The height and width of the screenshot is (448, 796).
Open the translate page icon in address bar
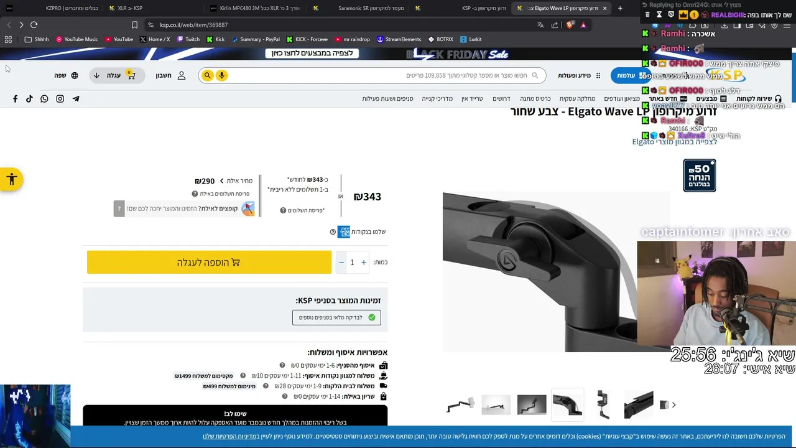click(540, 25)
